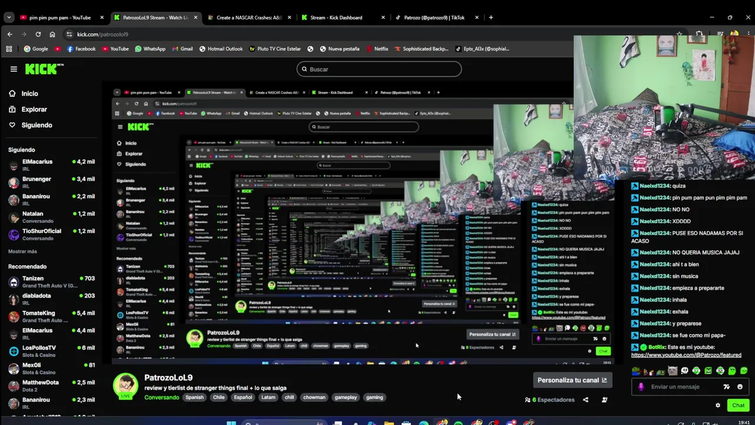Image resolution: width=755 pixels, height=425 pixels.
Task: Expand Mostrar más in following list
Action: pyautogui.click(x=22, y=251)
